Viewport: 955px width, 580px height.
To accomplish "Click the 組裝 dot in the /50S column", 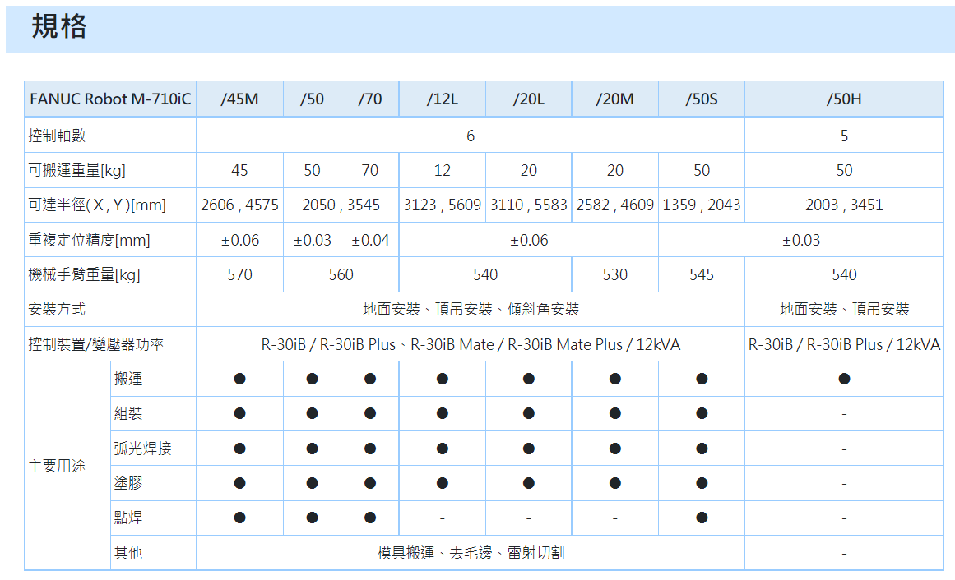I will point(702,413).
